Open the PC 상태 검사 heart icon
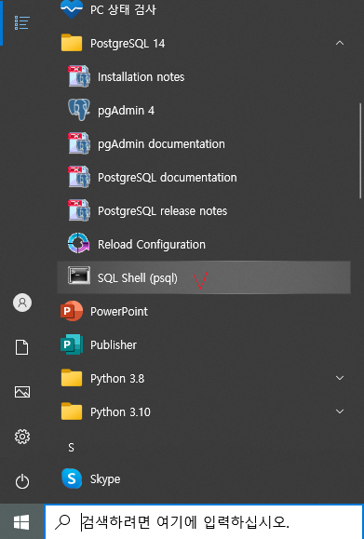Viewport: 364px width, 539px height. pos(72,8)
